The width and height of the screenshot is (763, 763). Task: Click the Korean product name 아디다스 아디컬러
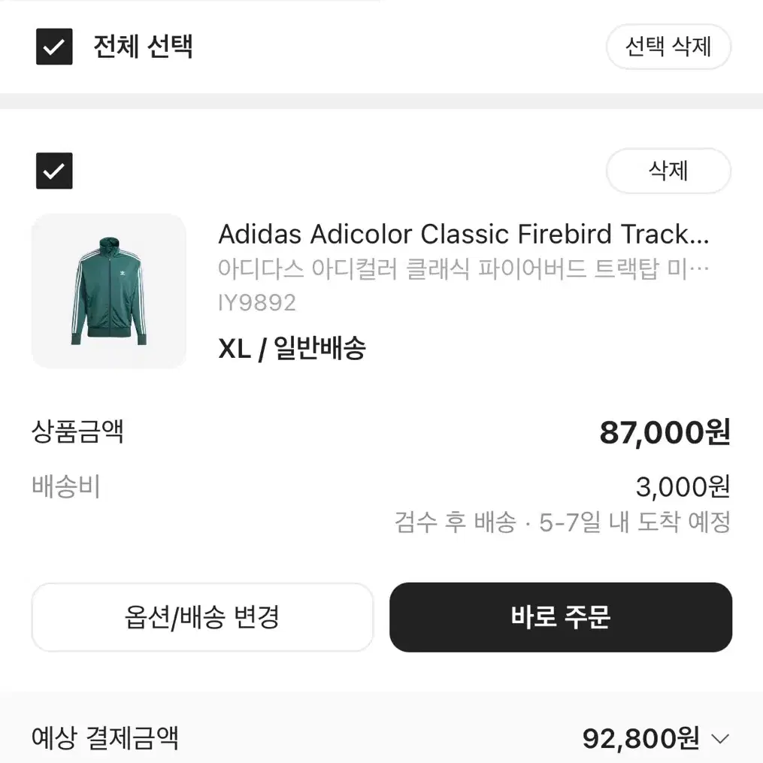[x=463, y=268]
